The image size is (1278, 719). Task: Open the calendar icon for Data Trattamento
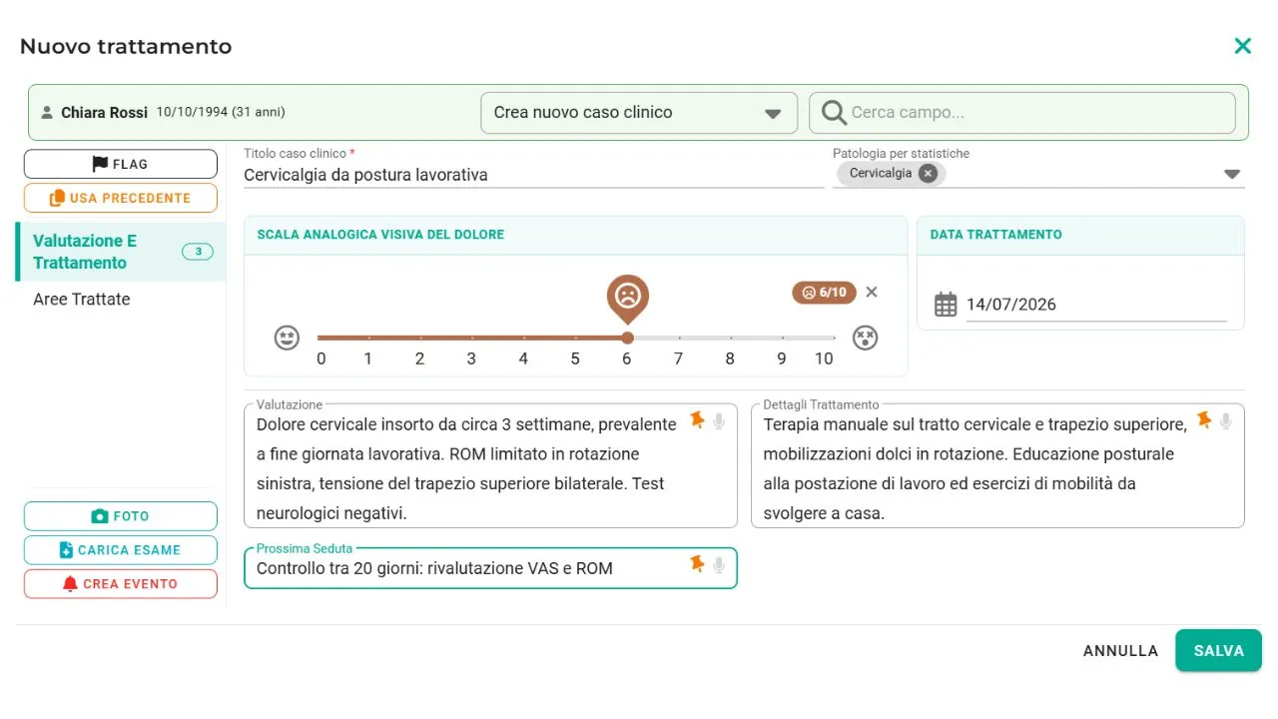click(946, 305)
